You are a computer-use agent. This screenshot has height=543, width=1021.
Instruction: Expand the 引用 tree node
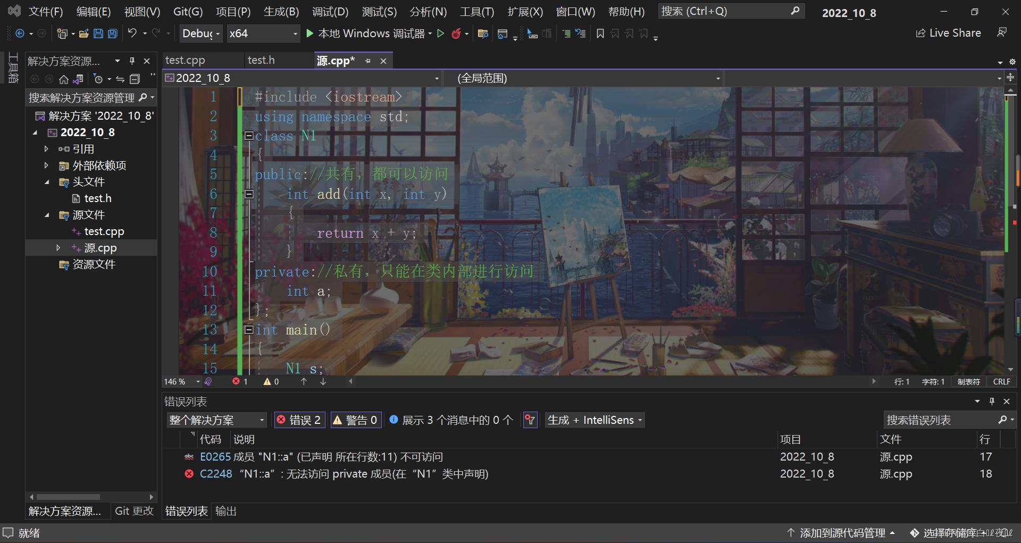(x=46, y=149)
